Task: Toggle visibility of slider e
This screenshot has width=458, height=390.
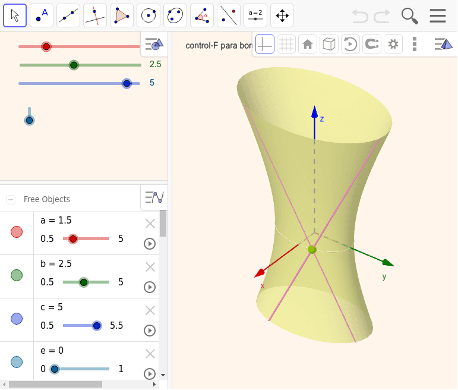Action: (x=17, y=362)
